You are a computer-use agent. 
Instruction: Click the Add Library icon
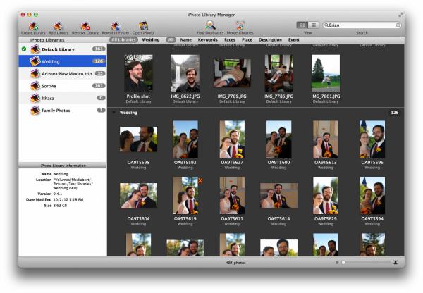59,26
